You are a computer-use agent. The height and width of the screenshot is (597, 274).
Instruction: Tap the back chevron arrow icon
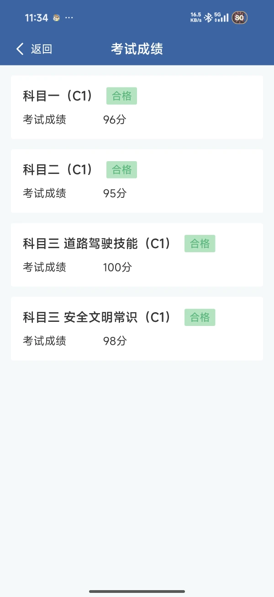20,49
